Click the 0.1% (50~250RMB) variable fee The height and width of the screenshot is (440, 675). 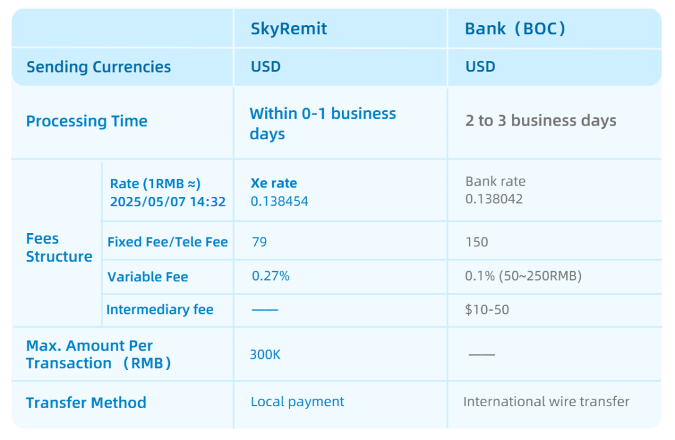click(x=523, y=276)
